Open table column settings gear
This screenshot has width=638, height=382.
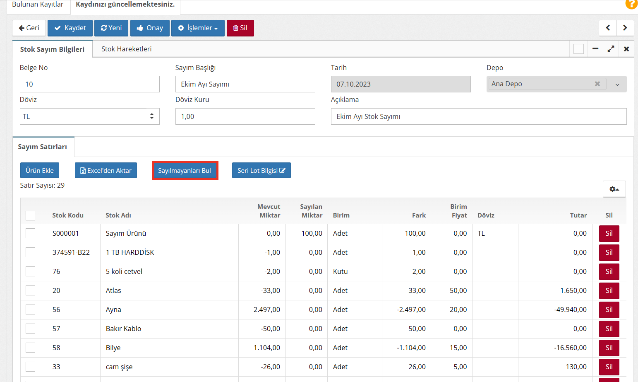[614, 189]
